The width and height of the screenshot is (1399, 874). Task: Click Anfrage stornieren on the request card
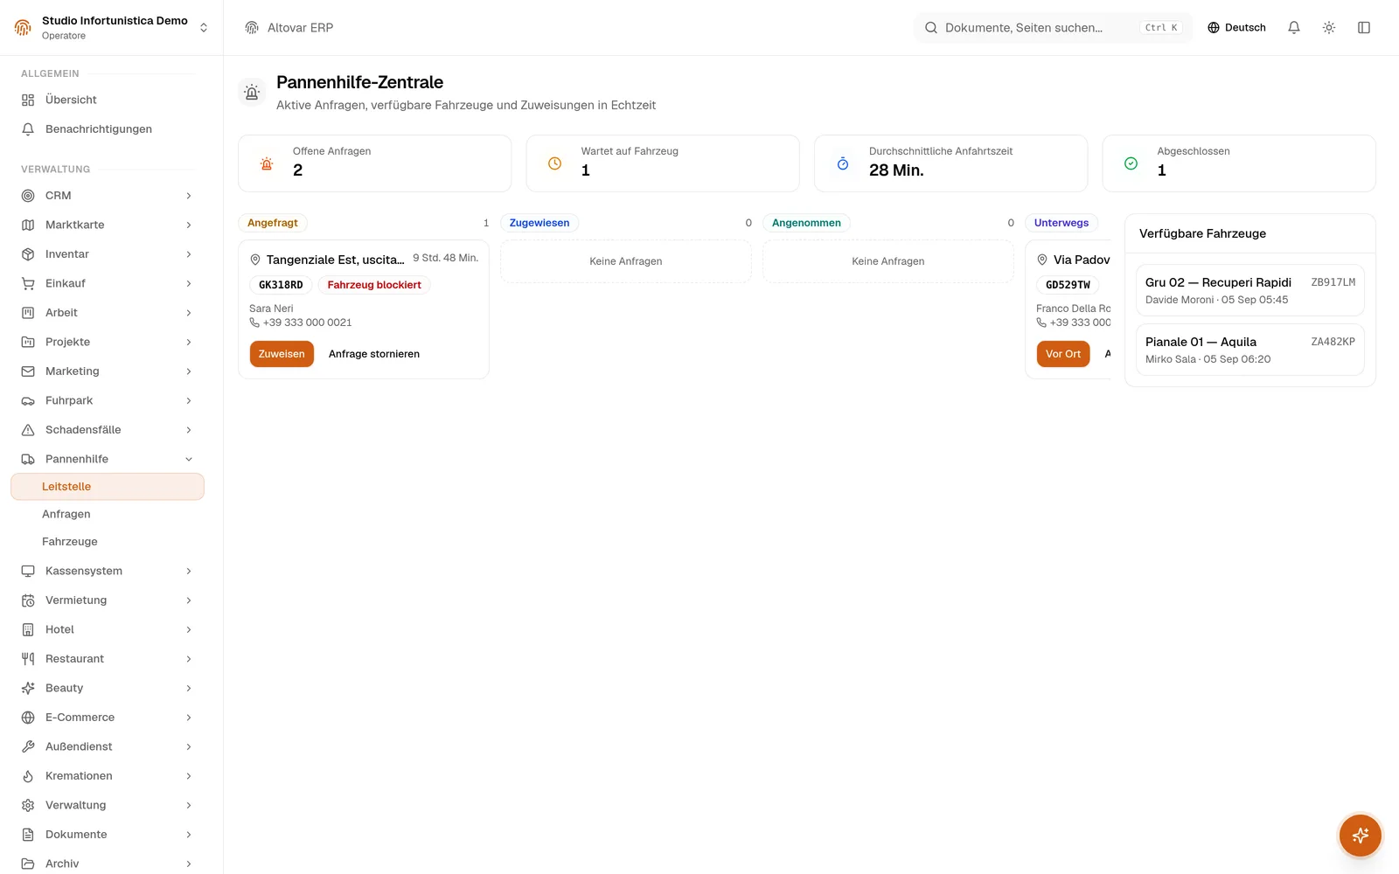(374, 354)
